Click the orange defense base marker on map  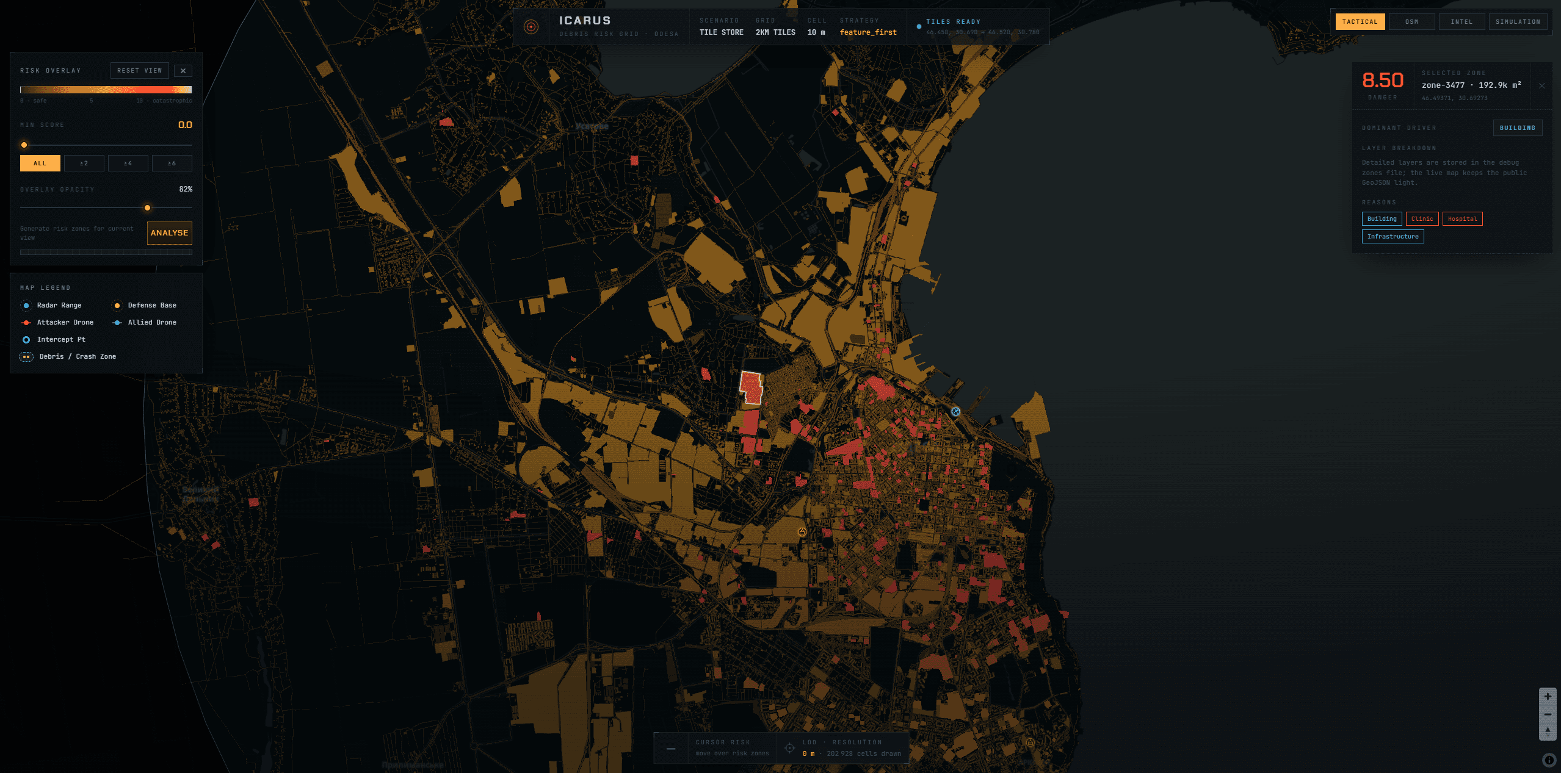pyautogui.click(x=802, y=532)
